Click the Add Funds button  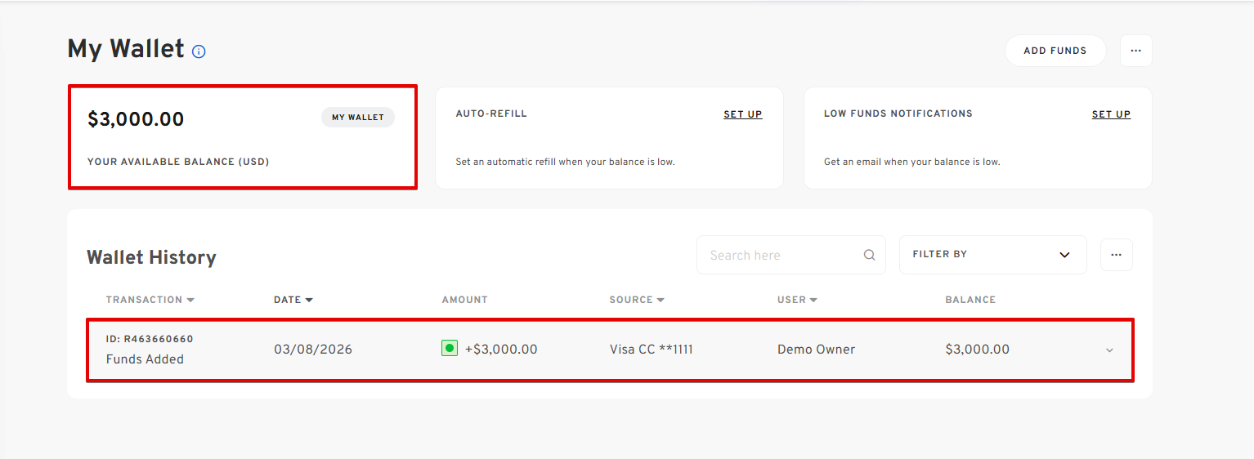1055,51
